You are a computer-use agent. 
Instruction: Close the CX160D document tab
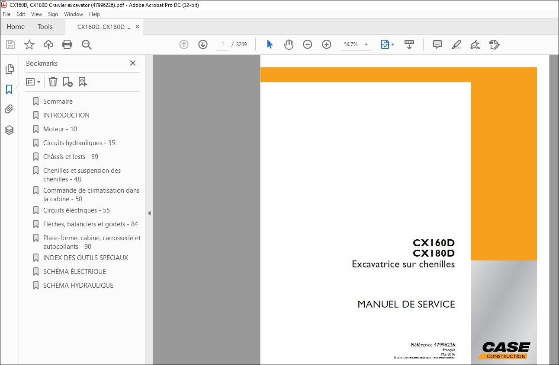click(138, 27)
